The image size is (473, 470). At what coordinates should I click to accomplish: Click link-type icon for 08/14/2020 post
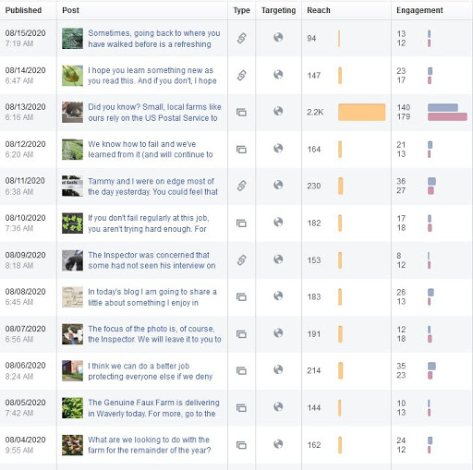click(242, 75)
